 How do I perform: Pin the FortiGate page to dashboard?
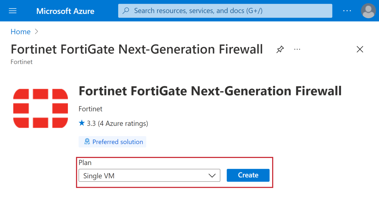click(280, 49)
